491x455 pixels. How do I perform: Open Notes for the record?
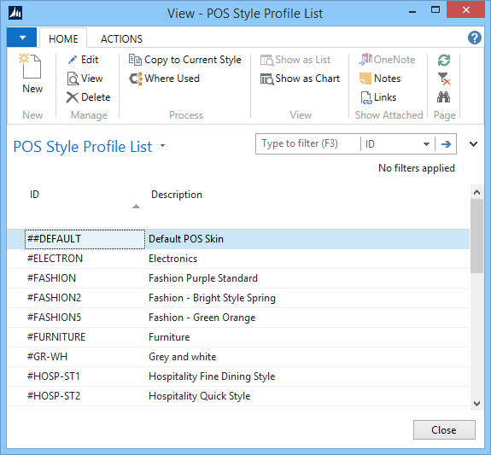pyautogui.click(x=380, y=79)
